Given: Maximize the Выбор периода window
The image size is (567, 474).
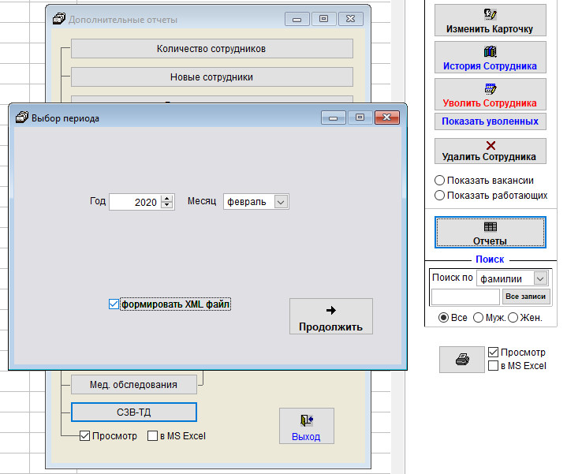Looking at the screenshot, I should (x=360, y=118).
